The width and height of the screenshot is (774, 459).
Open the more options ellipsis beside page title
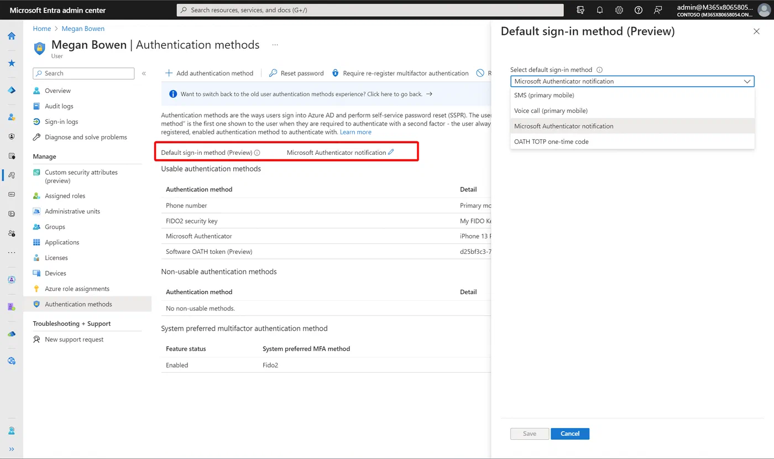click(x=275, y=45)
